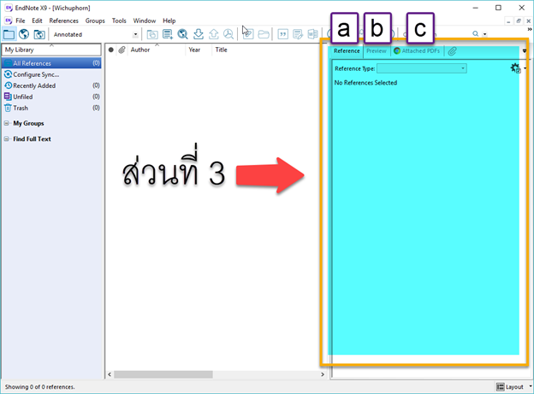Click the Insert Citation quote icon
The height and width of the screenshot is (394, 534).
pos(283,34)
